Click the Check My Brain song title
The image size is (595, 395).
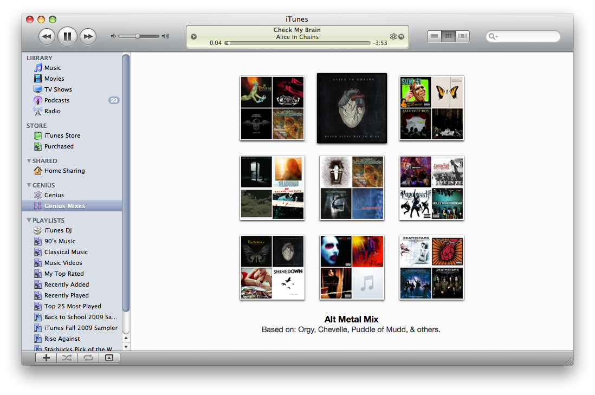pos(297,30)
